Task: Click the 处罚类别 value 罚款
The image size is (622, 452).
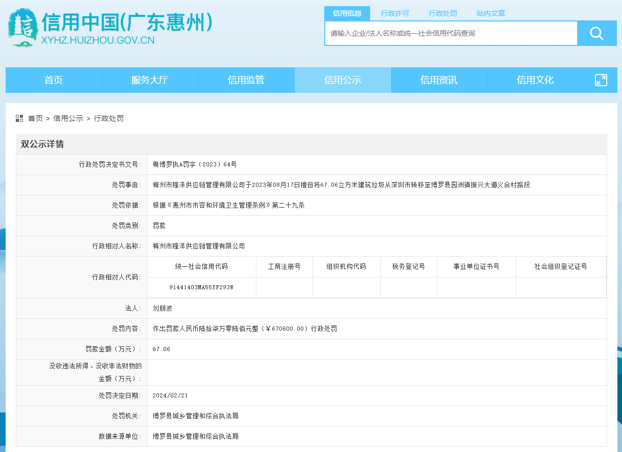Action: click(159, 225)
